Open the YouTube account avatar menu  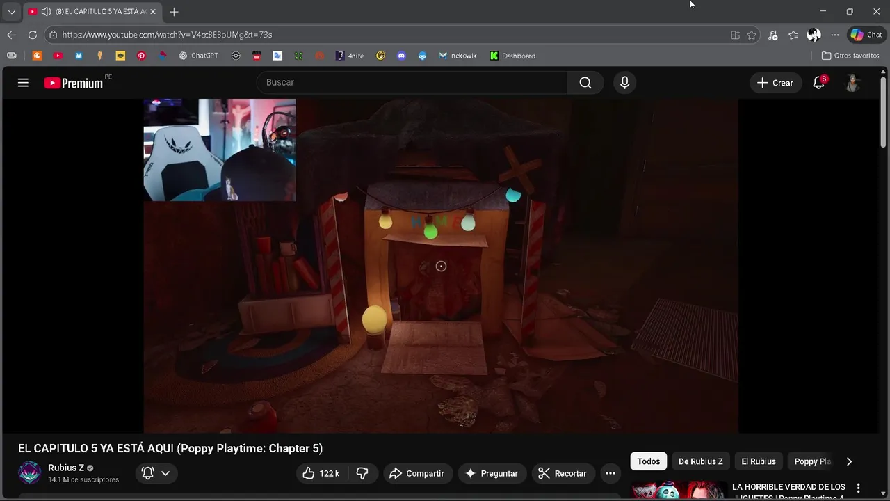[x=852, y=83]
